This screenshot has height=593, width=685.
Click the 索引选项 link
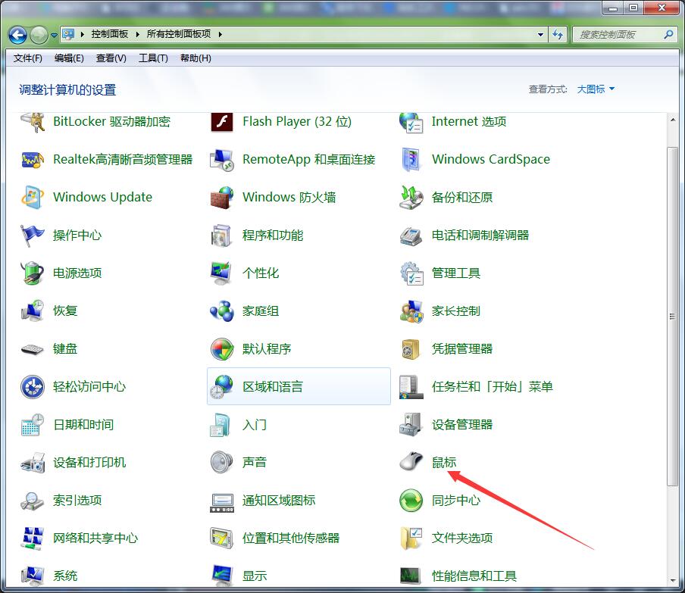click(x=77, y=501)
